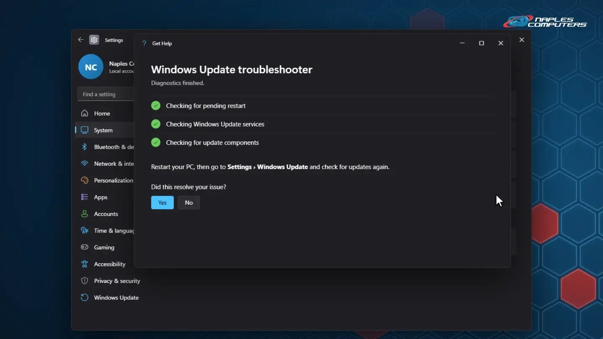This screenshot has height=339, width=603.
Task: Click green check beside update components
Action: coord(156,142)
